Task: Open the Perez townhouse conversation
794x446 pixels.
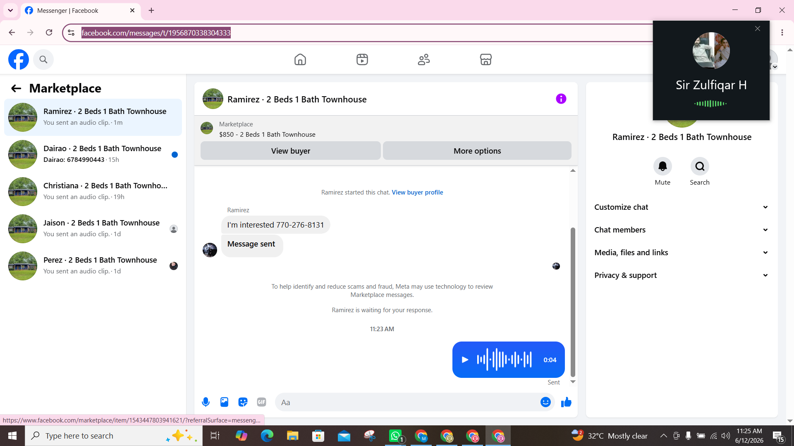Action: (93, 266)
